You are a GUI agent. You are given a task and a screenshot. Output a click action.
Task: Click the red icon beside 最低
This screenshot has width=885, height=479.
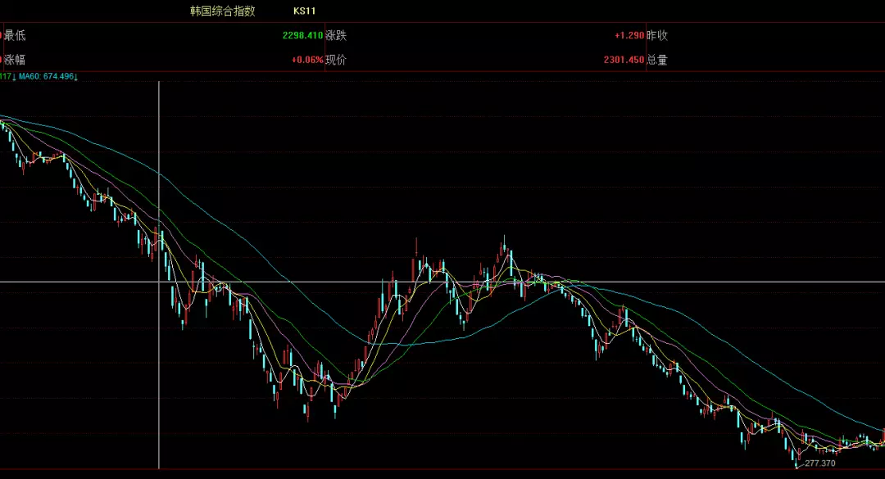click(2, 36)
